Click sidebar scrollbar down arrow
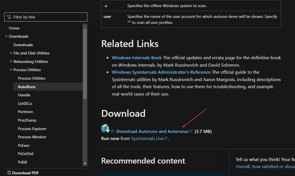This screenshot has width=295, height=176. coord(85,164)
